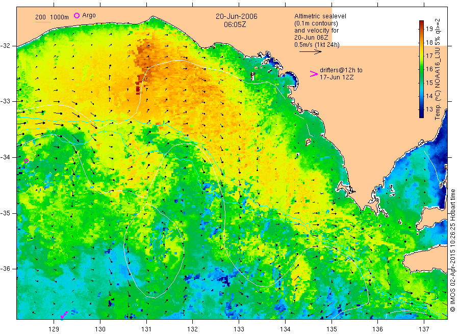
Task: Click the magenta drifter arrowhead in the legend
Action: point(314,74)
